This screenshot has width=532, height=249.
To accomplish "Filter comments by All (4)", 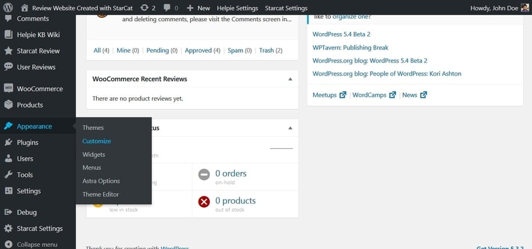I will (x=102, y=51).
